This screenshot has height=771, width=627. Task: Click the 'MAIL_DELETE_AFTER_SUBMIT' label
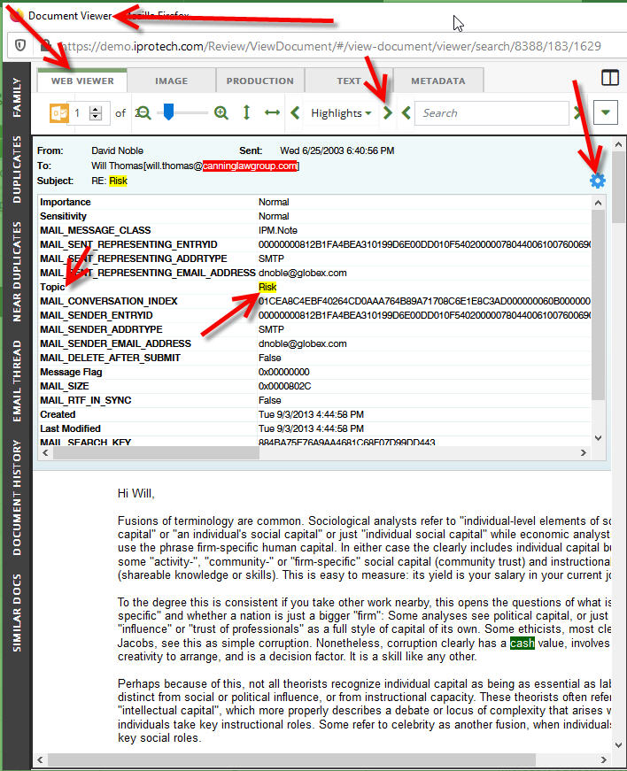click(110, 358)
